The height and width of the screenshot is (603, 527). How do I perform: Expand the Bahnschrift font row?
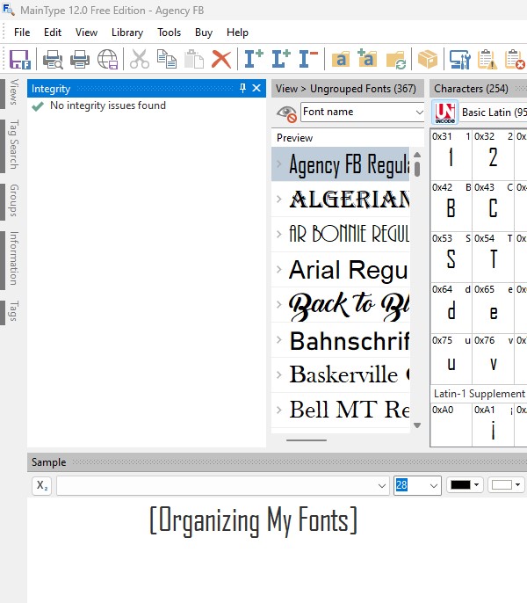pos(279,339)
